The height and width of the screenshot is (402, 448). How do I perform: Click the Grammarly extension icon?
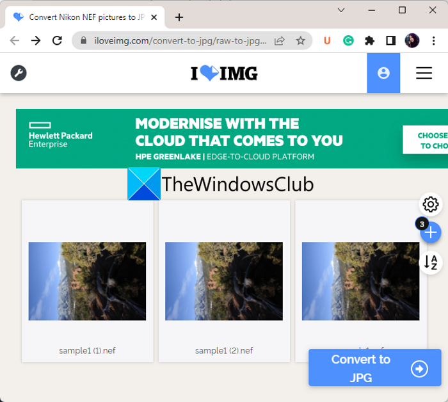pos(348,40)
